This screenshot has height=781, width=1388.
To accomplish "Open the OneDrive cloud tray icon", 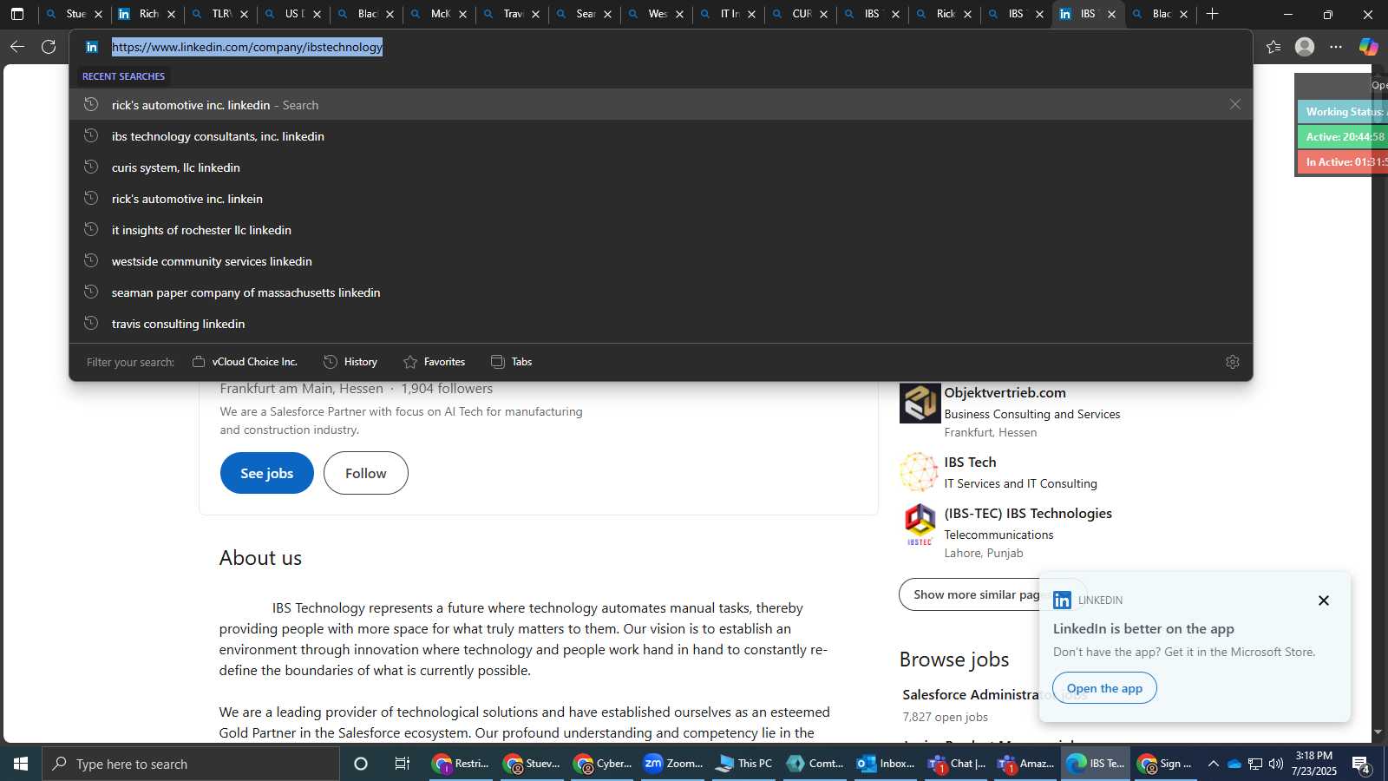I will pos(1234,764).
